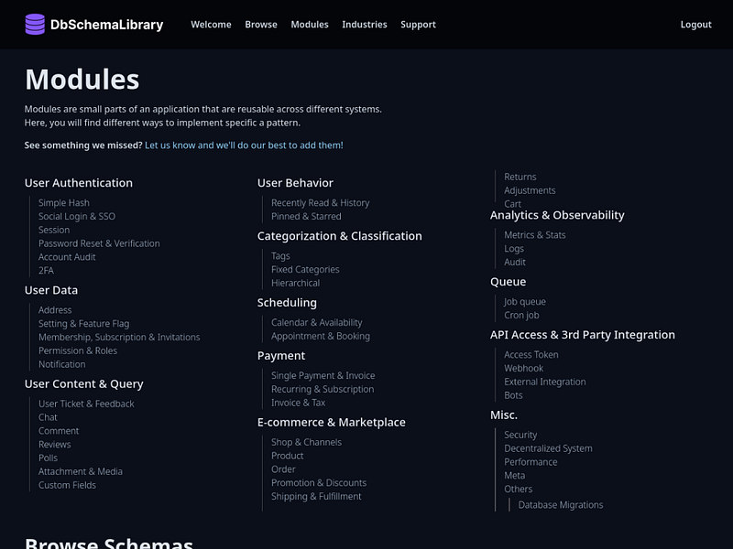Open the Metrics & Stats module
Screen dimensions: 733x549
(x=534, y=234)
